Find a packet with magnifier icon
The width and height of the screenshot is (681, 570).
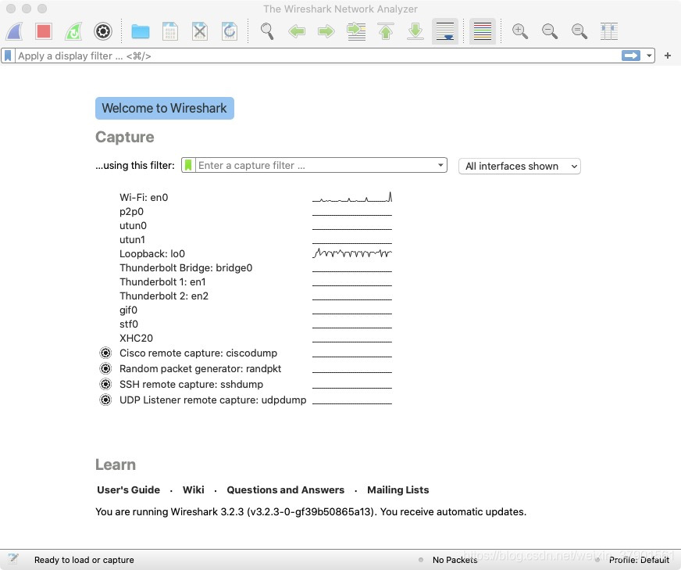pos(267,31)
